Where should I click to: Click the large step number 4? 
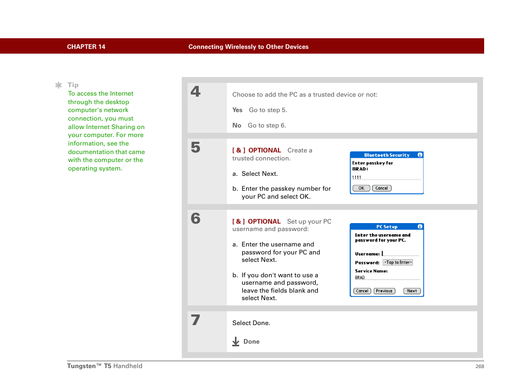click(196, 92)
